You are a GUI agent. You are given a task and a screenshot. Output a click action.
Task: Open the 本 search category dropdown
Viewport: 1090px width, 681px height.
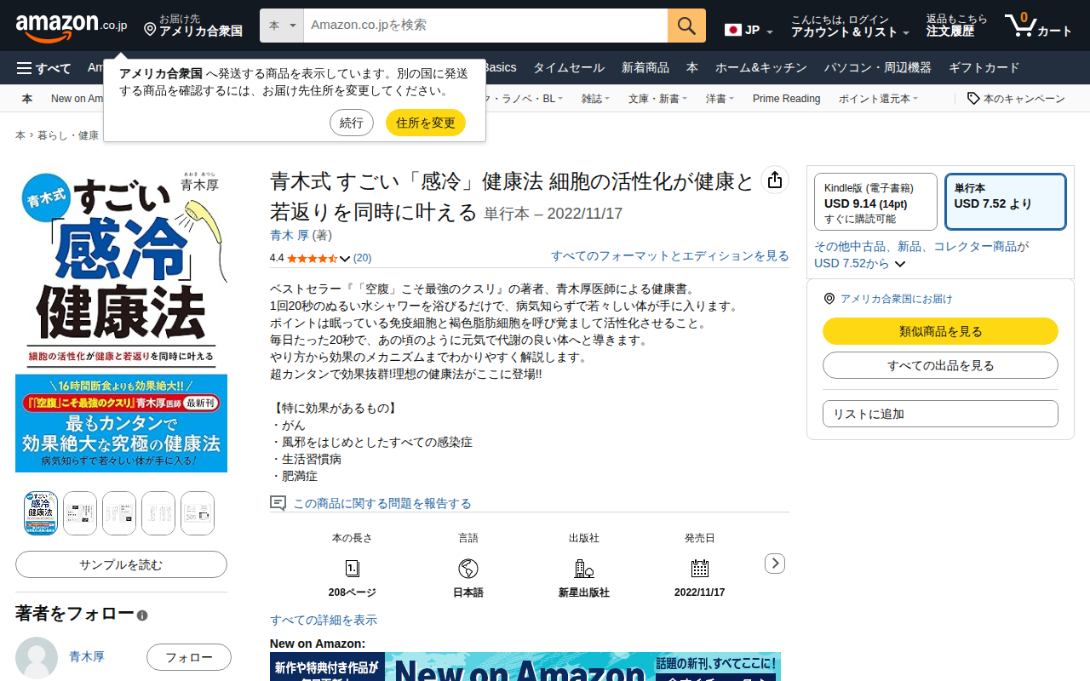(x=282, y=26)
